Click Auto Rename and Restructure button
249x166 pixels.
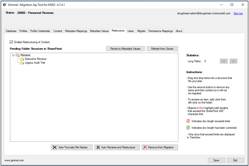click(x=117, y=147)
